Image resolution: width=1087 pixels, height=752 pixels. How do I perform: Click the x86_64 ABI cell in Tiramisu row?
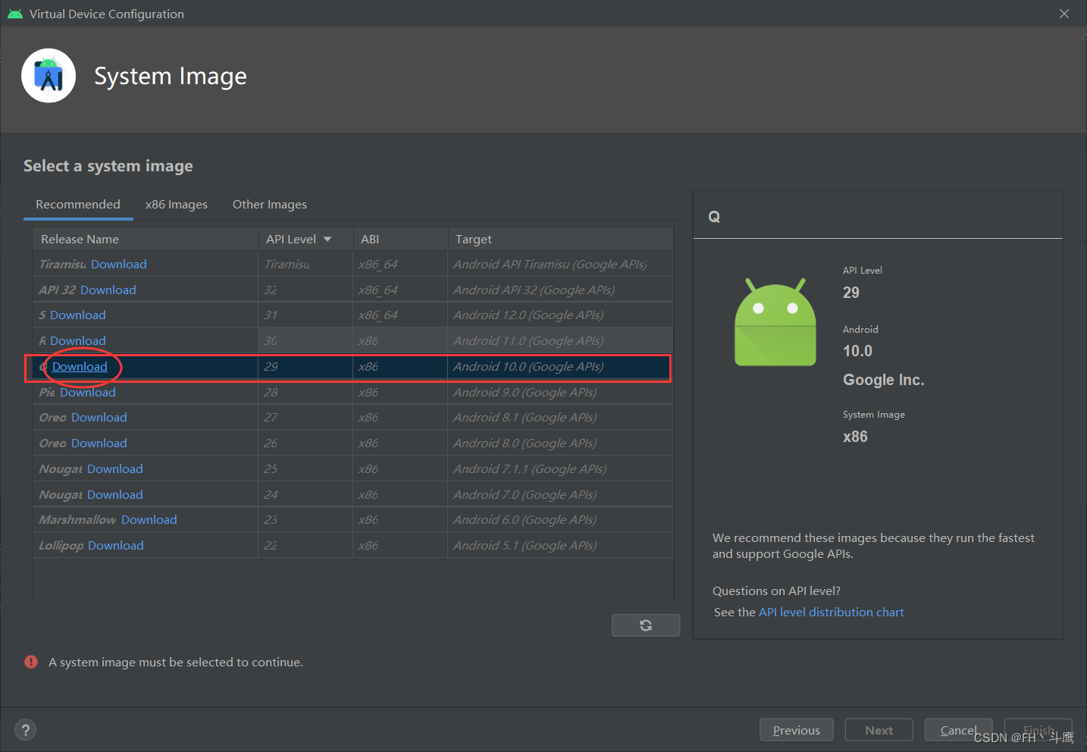pos(400,265)
